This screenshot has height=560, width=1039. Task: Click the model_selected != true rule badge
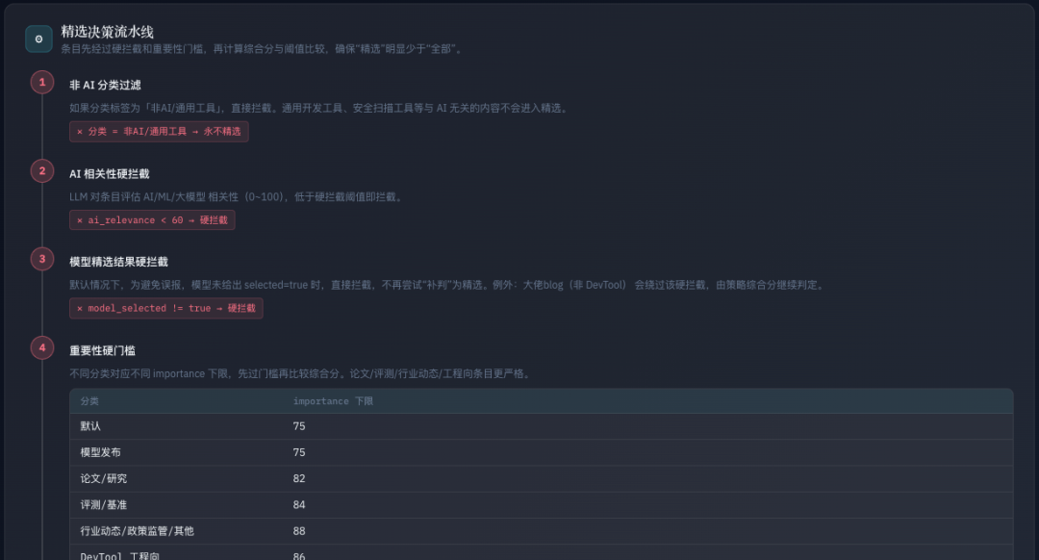168,308
